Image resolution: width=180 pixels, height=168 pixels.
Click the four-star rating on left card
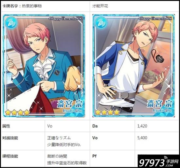pos(17,112)
